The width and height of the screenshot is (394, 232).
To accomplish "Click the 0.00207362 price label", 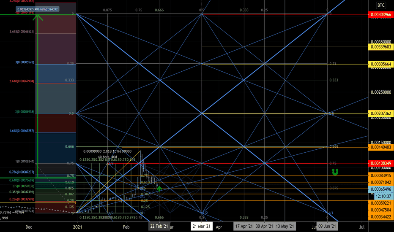I will [x=381, y=113].
